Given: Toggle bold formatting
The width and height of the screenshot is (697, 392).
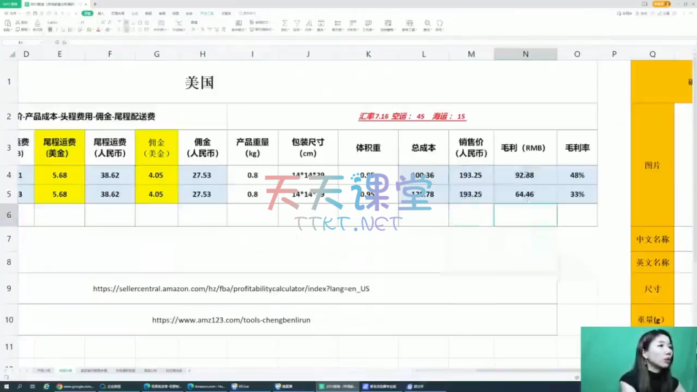Looking at the screenshot, I should click(50, 30).
